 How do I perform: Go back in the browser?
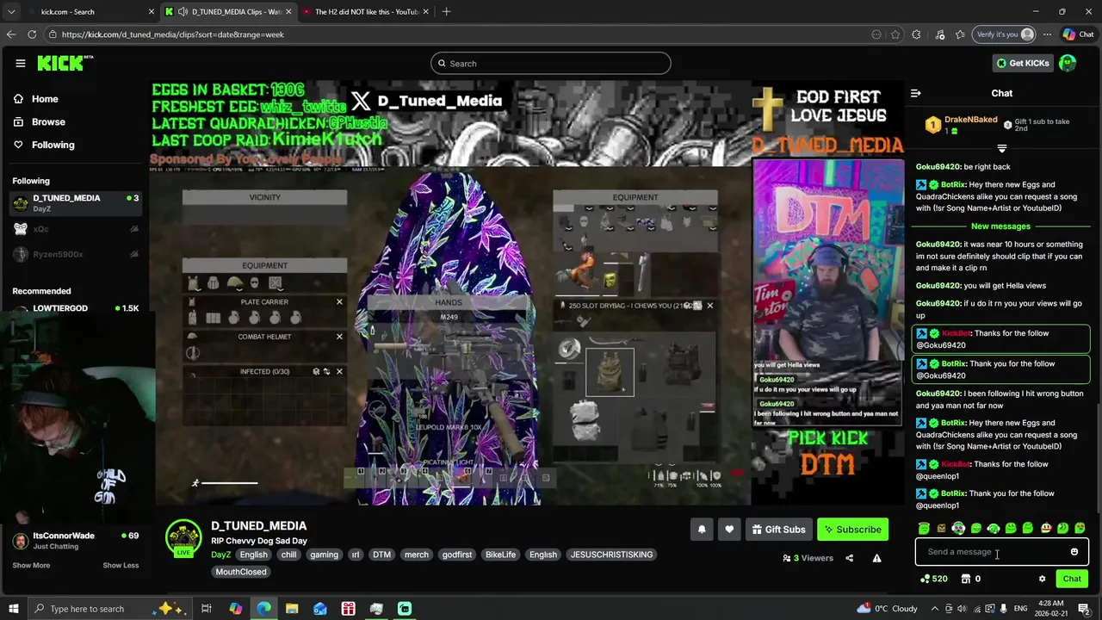point(11,34)
